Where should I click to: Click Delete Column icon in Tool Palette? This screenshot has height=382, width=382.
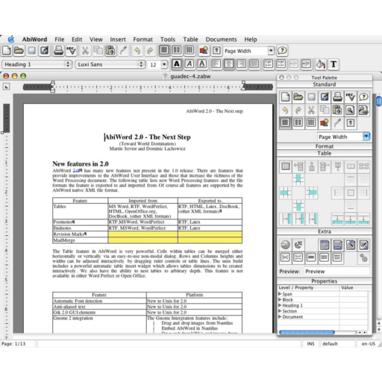337,166
